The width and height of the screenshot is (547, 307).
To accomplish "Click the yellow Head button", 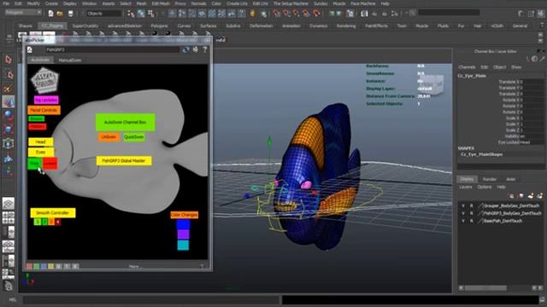I will pos(40,142).
